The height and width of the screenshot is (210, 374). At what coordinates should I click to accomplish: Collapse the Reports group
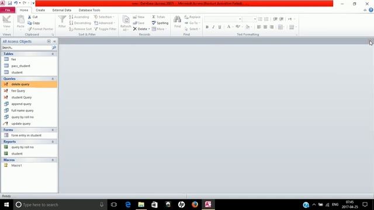coord(53,142)
